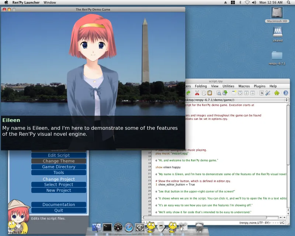Click the Edit Script launcher button

click(59, 155)
